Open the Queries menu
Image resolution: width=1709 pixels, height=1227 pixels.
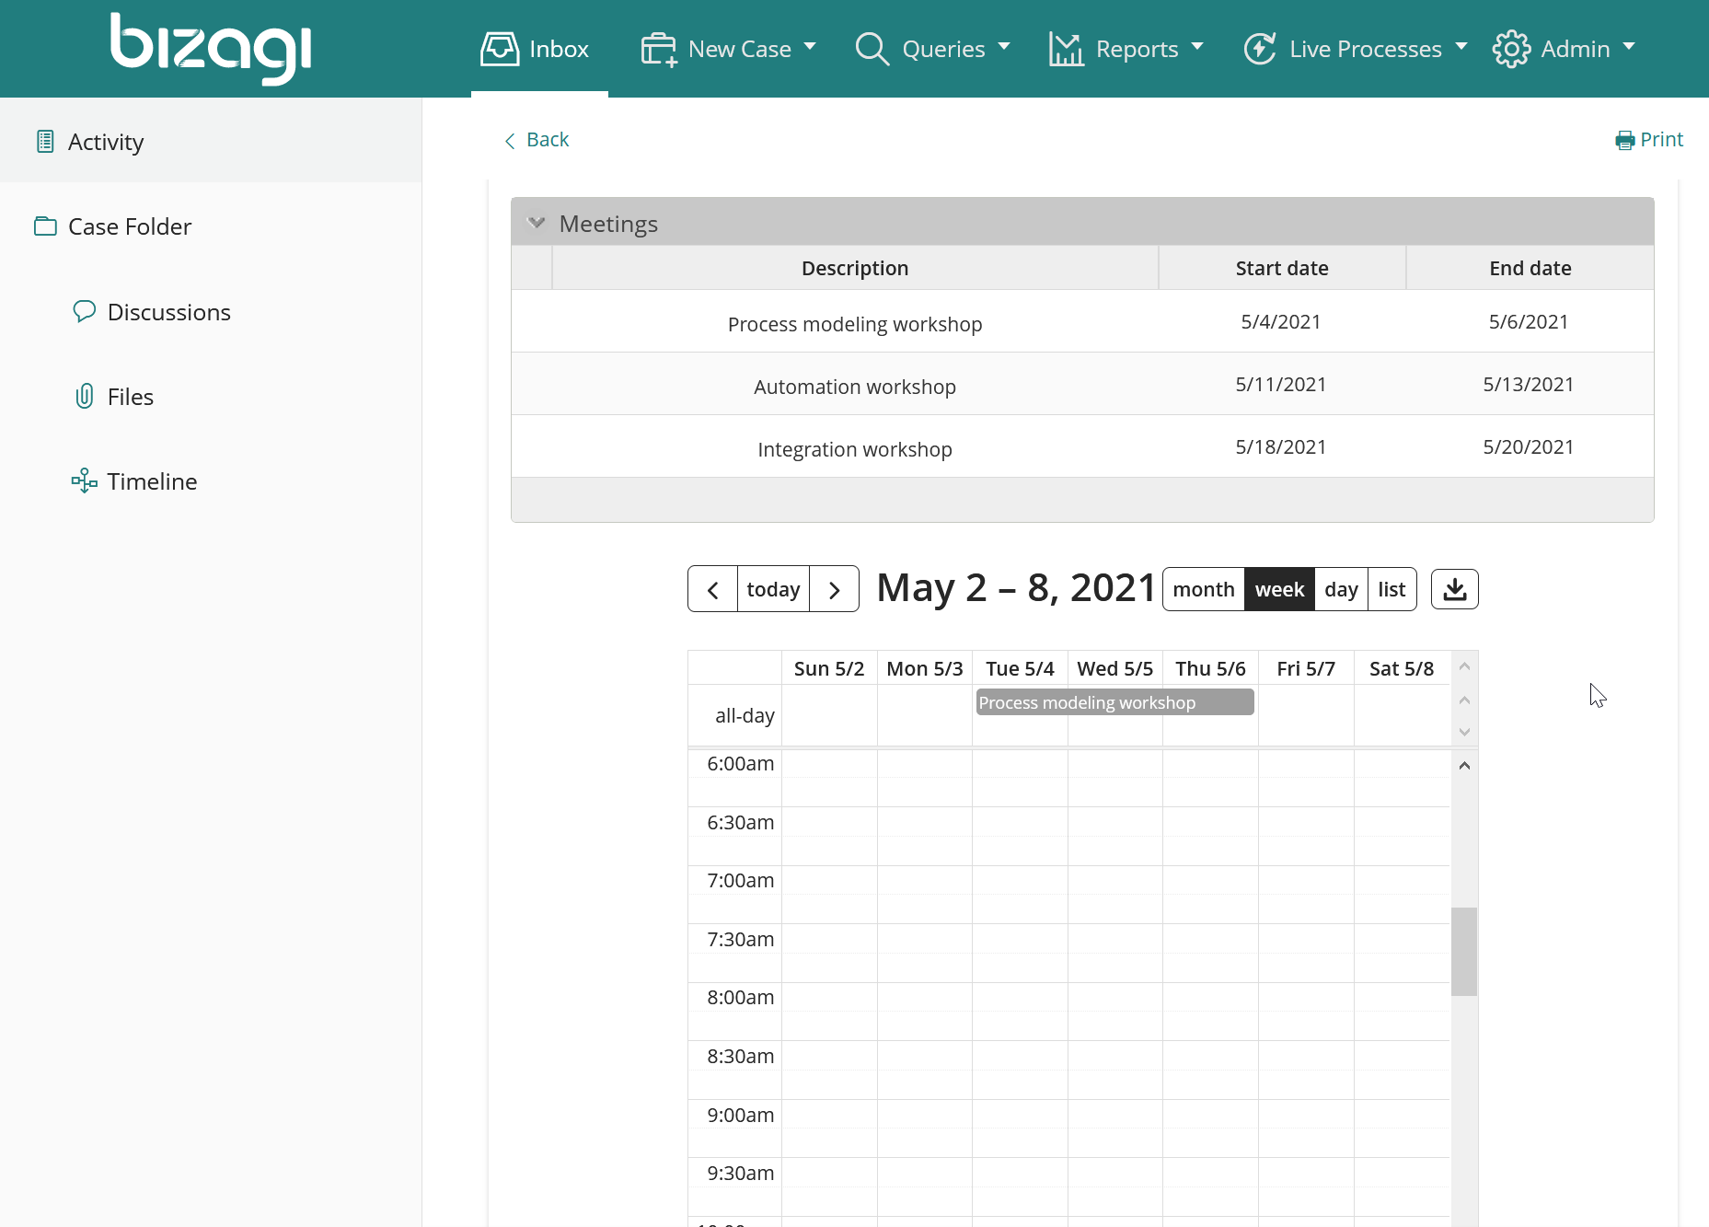(933, 49)
